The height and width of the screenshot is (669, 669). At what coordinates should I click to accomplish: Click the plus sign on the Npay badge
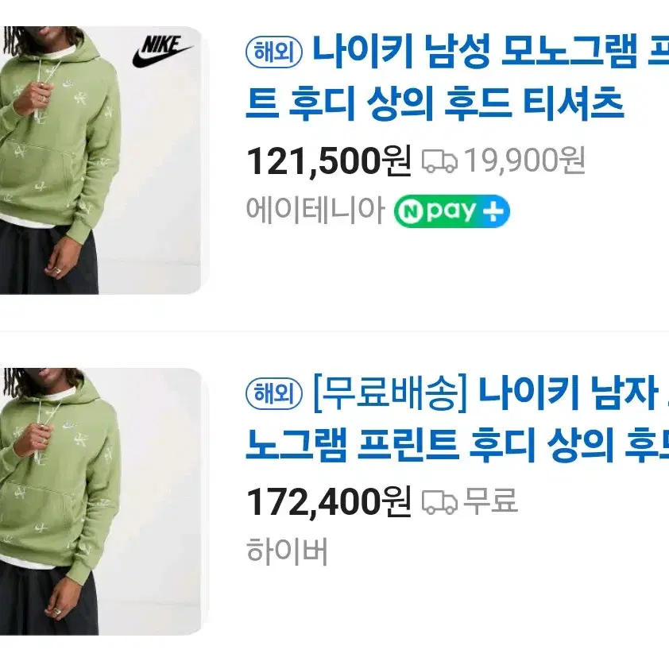coord(493,211)
